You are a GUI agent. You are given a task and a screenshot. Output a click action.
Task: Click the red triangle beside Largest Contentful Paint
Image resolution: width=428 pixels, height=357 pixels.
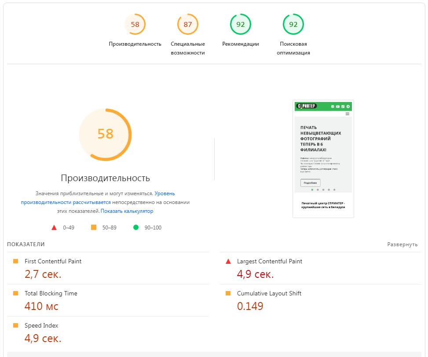pyautogui.click(x=228, y=262)
